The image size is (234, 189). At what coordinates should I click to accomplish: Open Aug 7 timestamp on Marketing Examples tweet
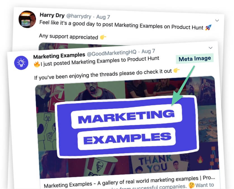click(148, 51)
